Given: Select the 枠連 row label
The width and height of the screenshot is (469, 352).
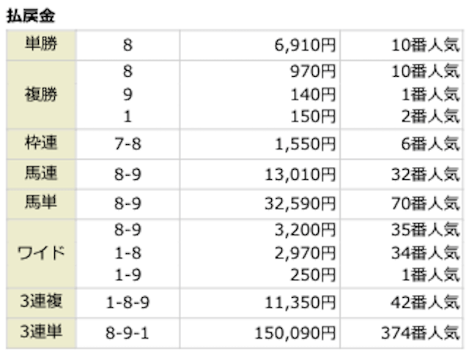Looking at the screenshot, I should tap(40, 143).
